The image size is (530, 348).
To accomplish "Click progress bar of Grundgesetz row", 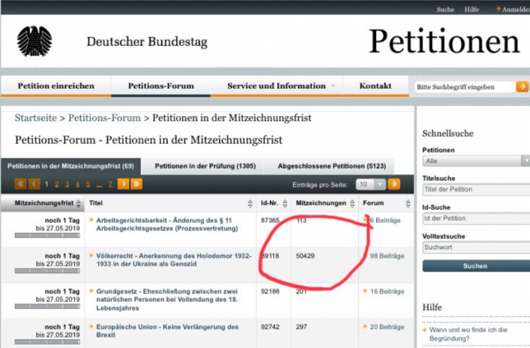I will click(47, 306).
